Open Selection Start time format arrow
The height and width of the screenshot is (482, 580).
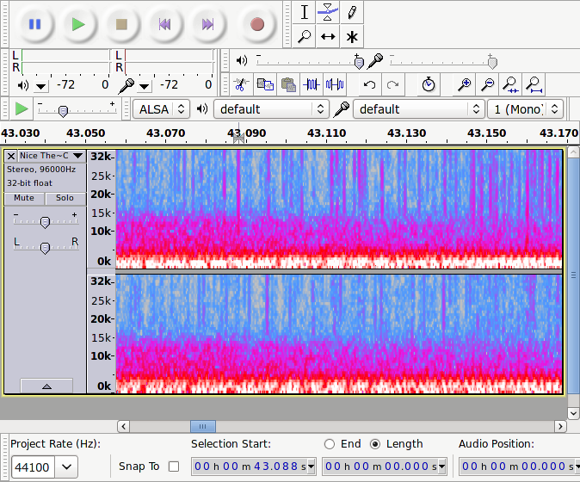312,467
